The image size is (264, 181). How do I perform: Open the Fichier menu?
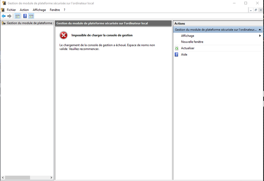(x=11, y=10)
